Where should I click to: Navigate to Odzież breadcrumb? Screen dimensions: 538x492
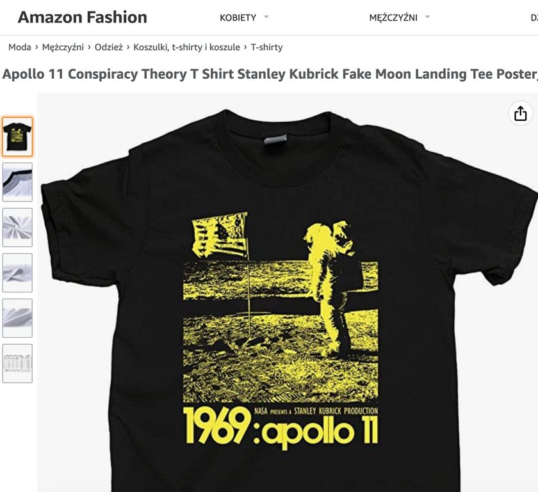[x=108, y=47]
